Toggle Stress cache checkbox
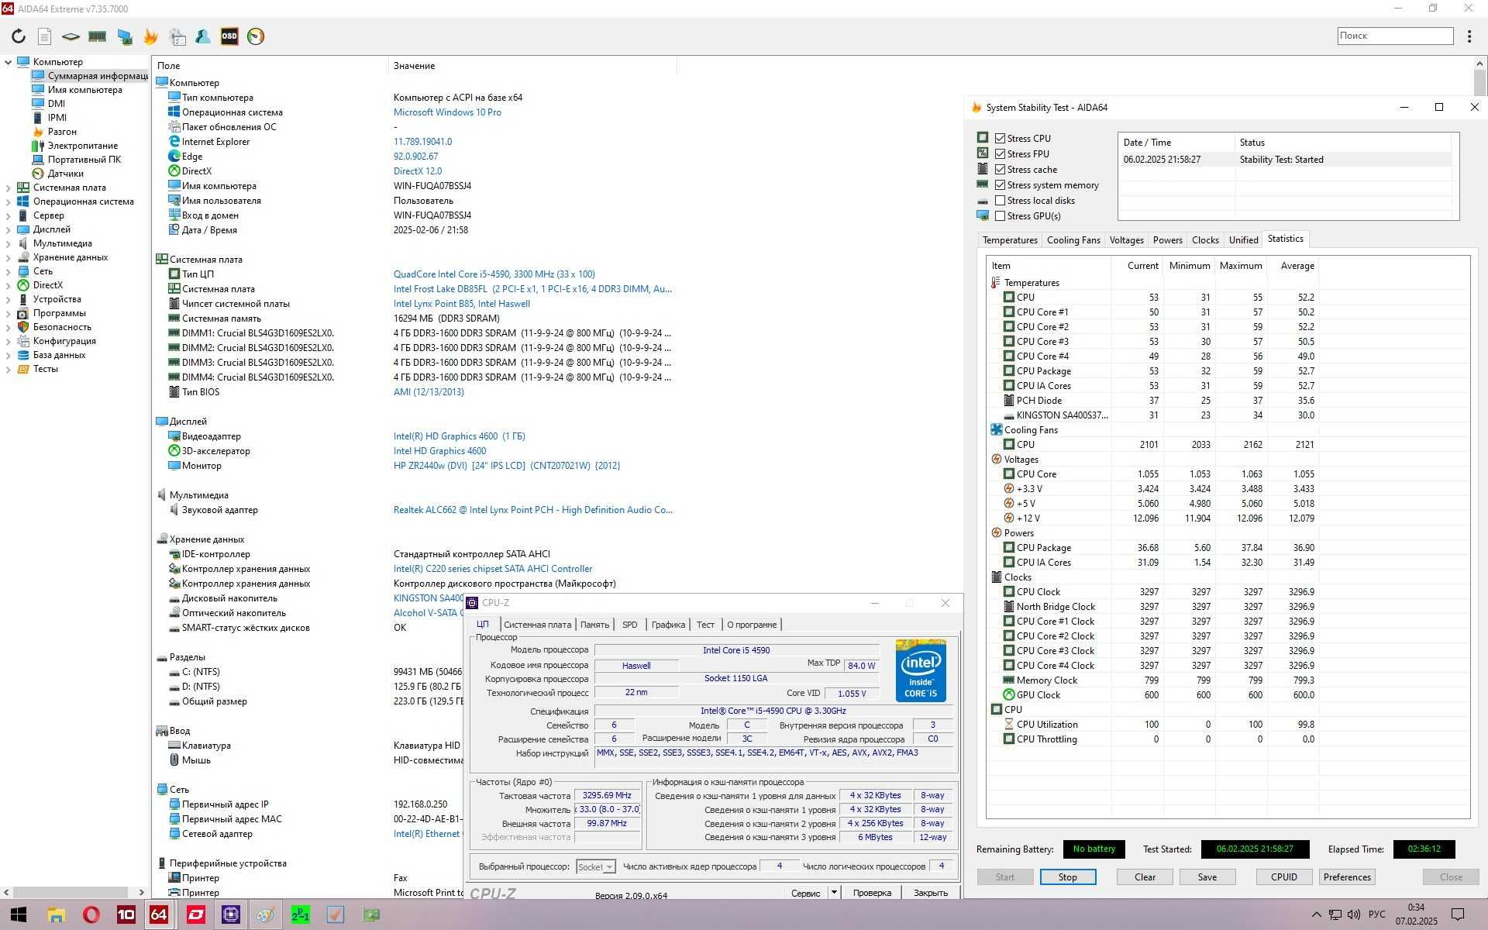Image resolution: width=1488 pixels, height=930 pixels. pyautogui.click(x=1000, y=169)
